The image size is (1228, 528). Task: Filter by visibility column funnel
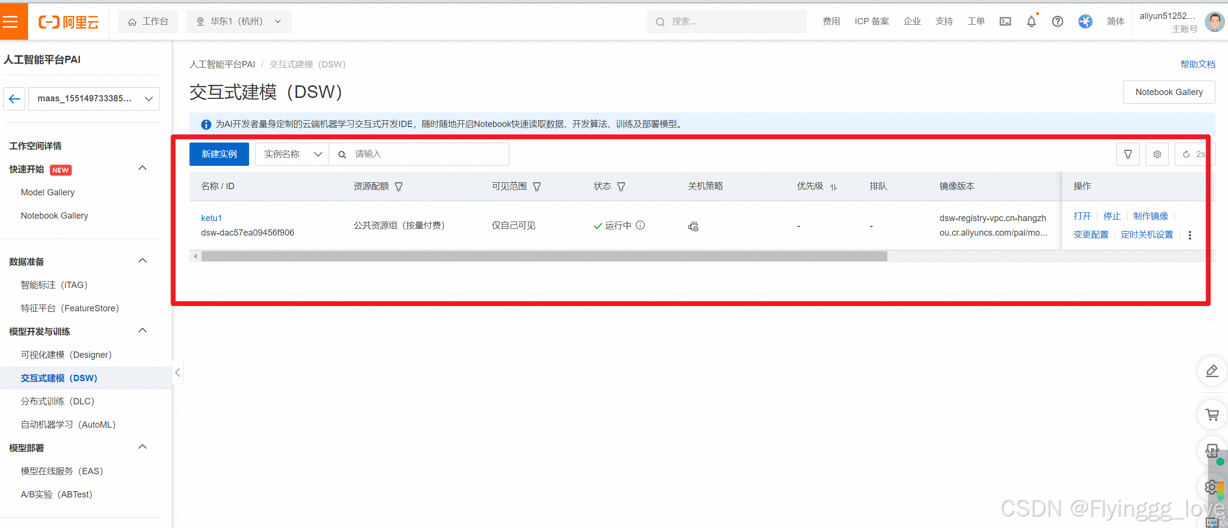tap(536, 187)
